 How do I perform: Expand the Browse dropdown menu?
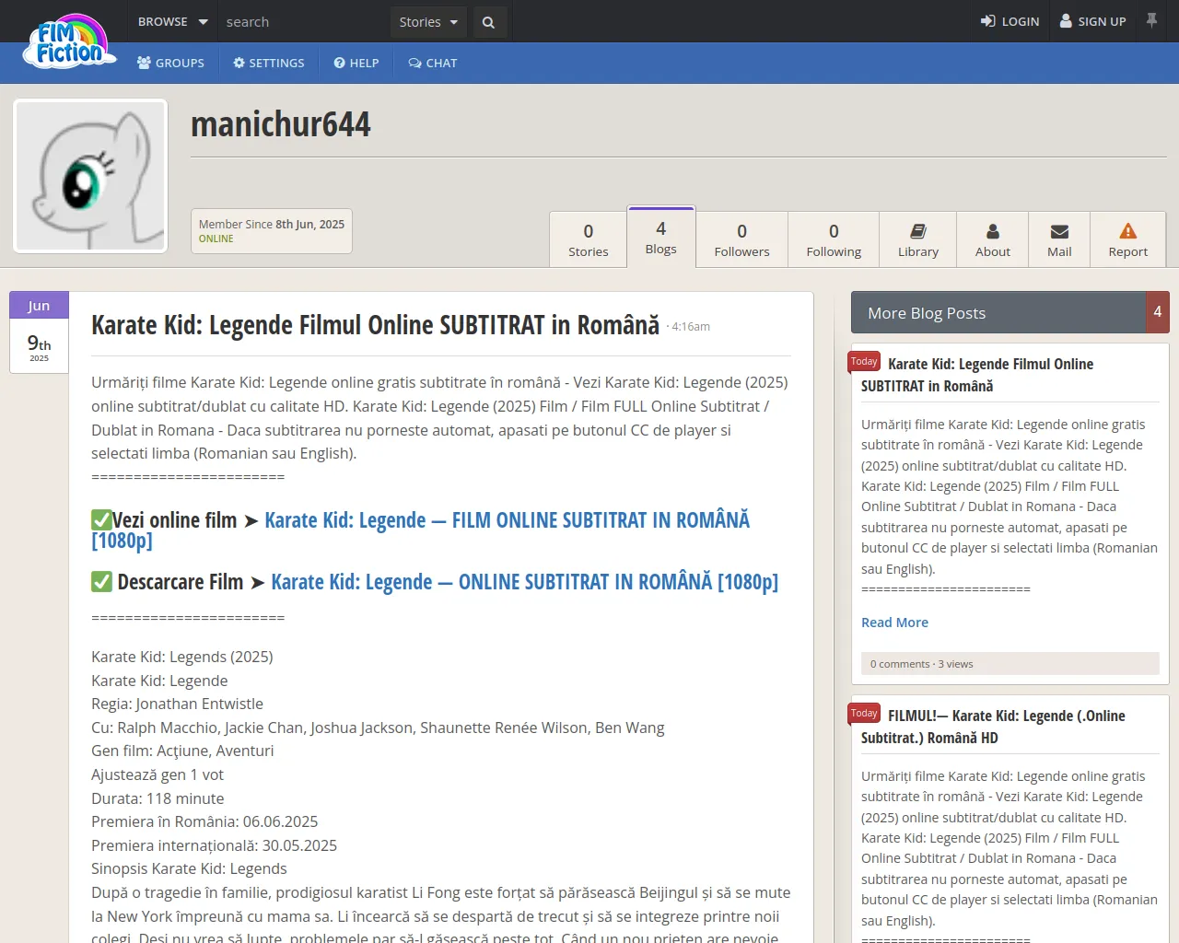pyautogui.click(x=172, y=21)
